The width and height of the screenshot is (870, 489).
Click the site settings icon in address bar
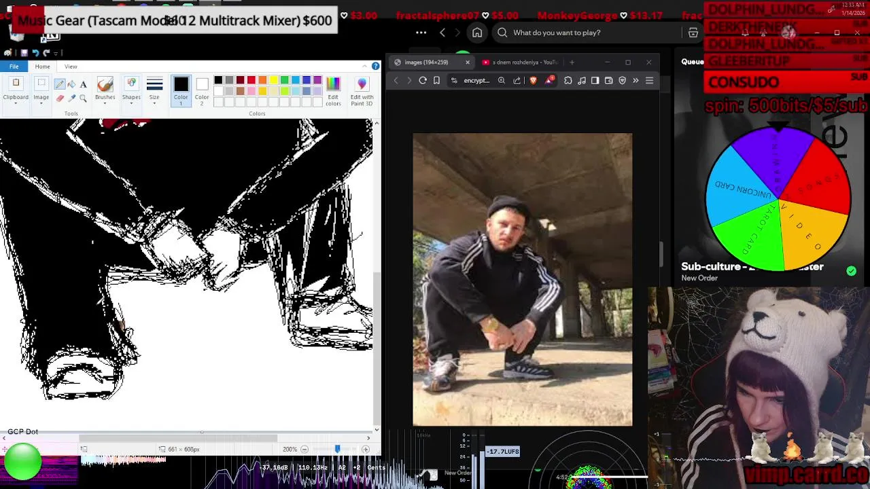(454, 80)
